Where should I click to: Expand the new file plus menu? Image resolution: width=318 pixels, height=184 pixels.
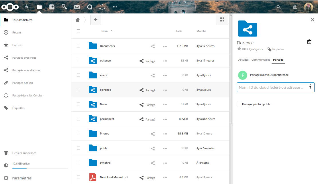96,20
